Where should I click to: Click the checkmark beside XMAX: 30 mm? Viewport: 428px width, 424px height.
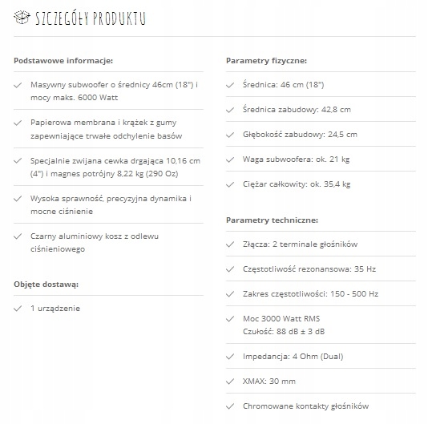pyautogui.click(x=230, y=382)
